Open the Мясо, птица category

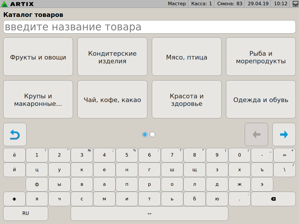pyautogui.click(x=187, y=57)
